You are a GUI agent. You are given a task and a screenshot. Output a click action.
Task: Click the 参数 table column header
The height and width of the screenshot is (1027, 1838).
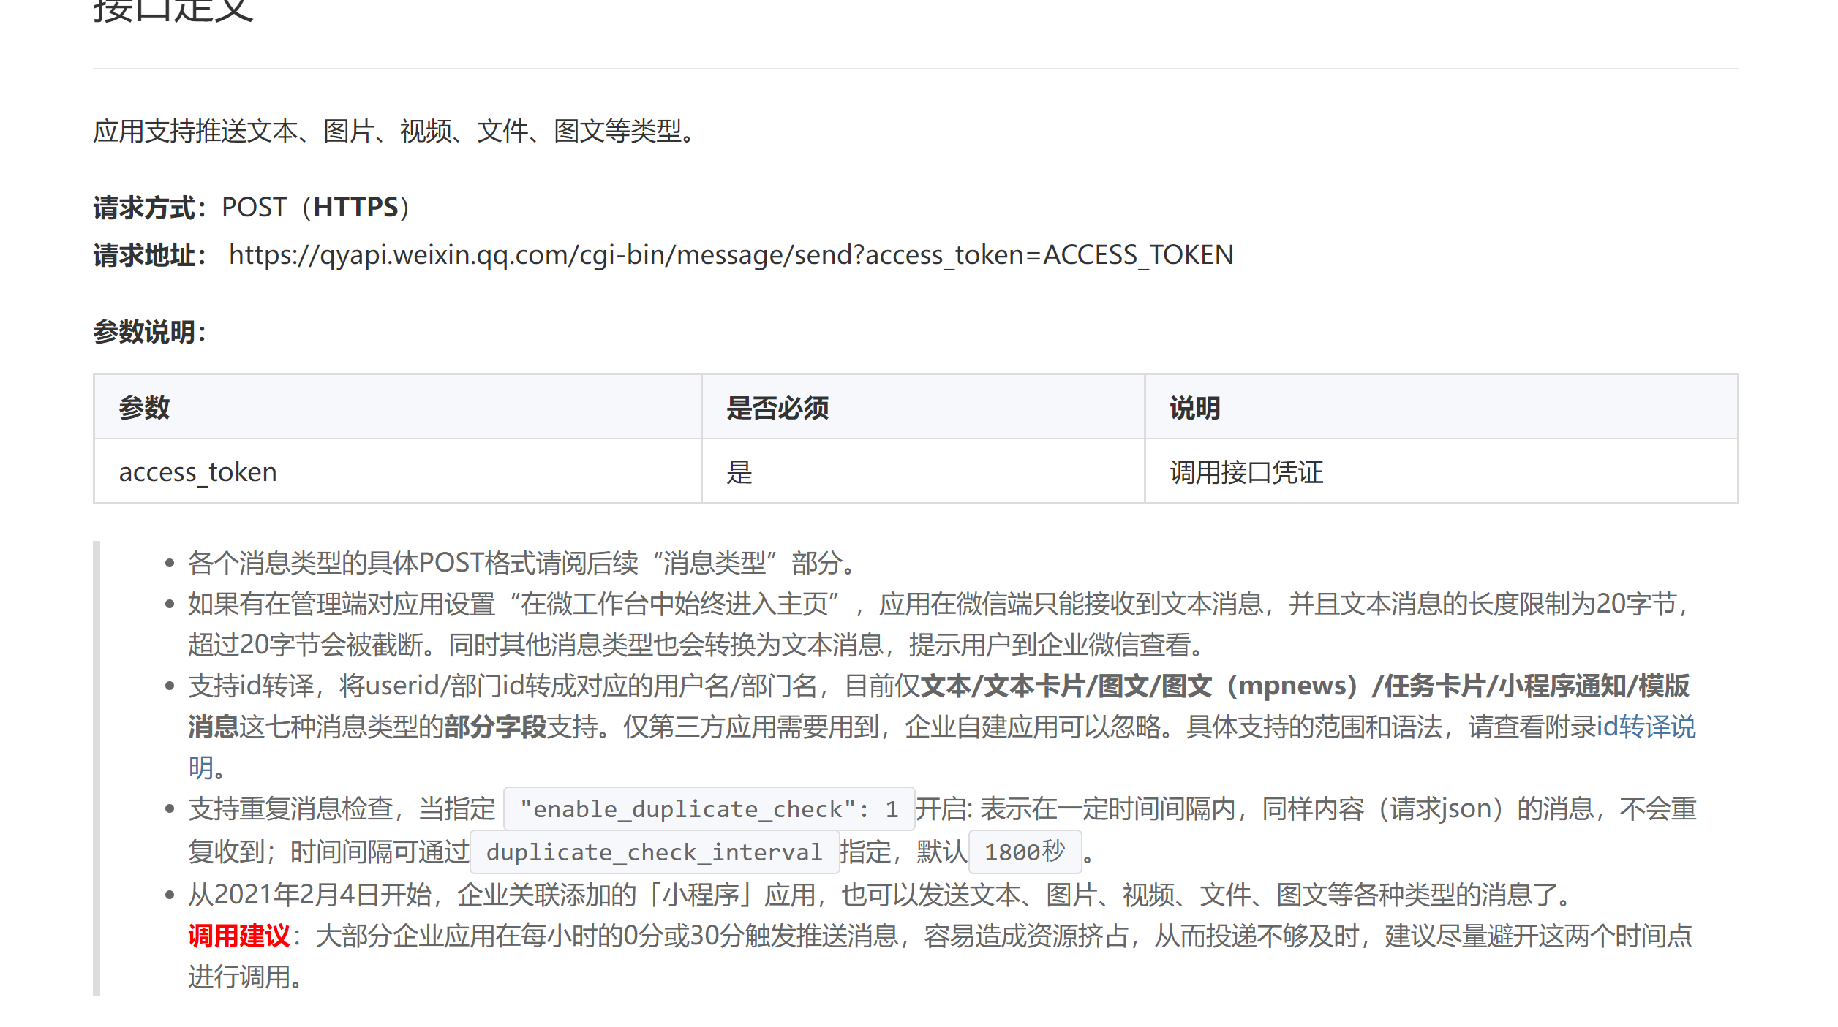coord(144,408)
